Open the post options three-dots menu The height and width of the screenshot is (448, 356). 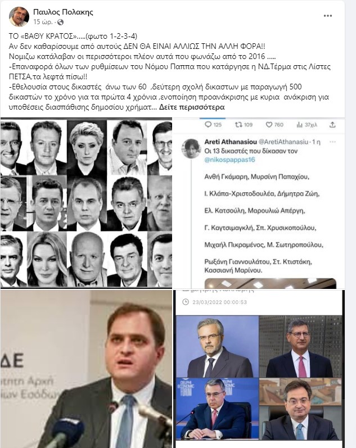328,16
